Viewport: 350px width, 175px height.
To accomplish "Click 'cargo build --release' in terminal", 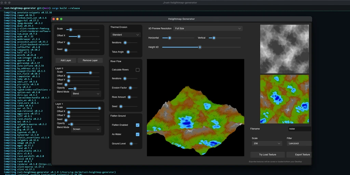I will coord(66,8).
